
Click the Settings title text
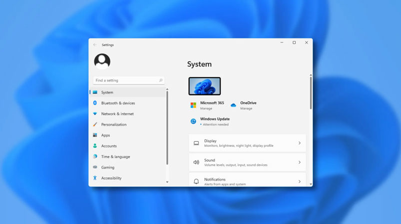pos(108,45)
